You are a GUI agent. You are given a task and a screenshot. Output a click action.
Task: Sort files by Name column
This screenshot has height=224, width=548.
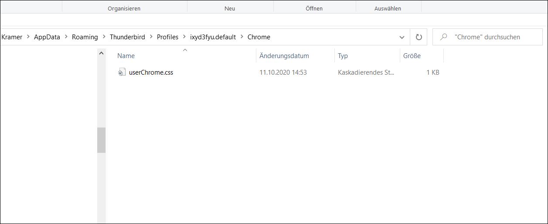126,56
